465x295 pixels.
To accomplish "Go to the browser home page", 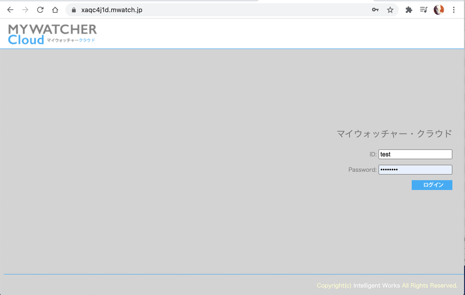I will (x=55, y=10).
